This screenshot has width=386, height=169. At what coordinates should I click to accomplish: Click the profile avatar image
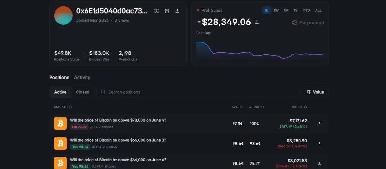[63, 15]
